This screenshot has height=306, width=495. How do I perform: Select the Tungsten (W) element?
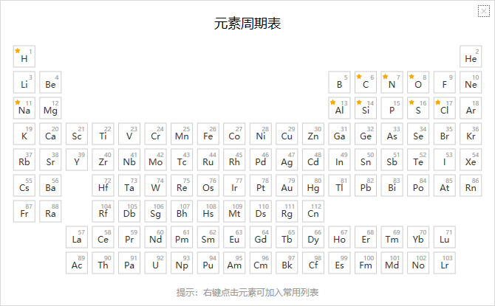click(156, 186)
